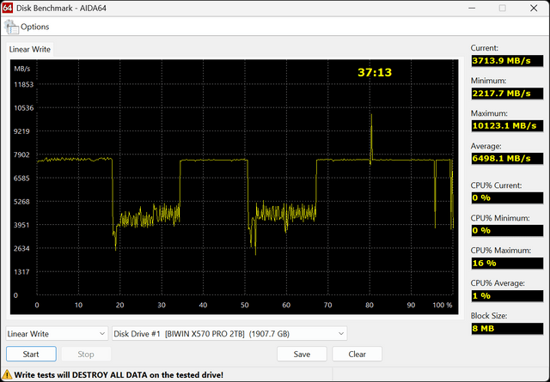550x382 pixels.
Task: Click the DESTROY ALL DATA warning text
Action: click(119, 374)
